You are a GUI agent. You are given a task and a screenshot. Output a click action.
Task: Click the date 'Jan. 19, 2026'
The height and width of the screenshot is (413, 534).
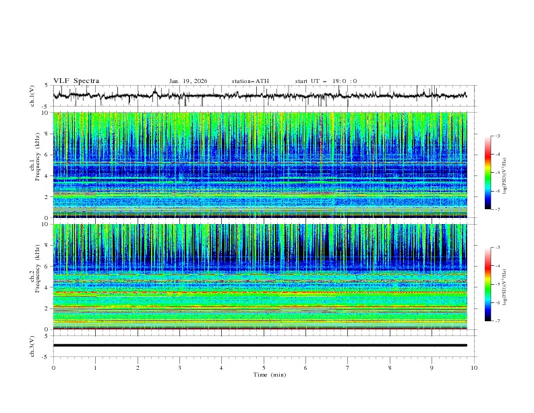pos(188,81)
